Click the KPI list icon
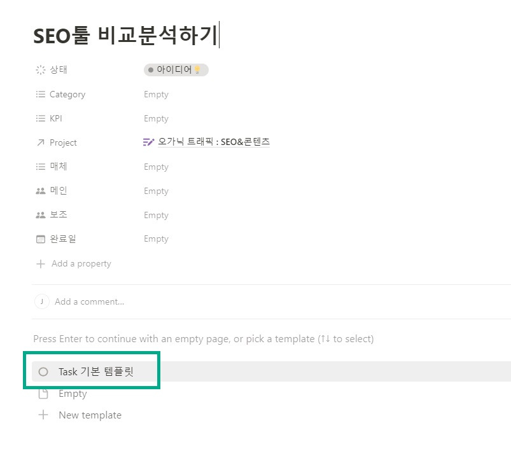511x456 pixels. 41,118
